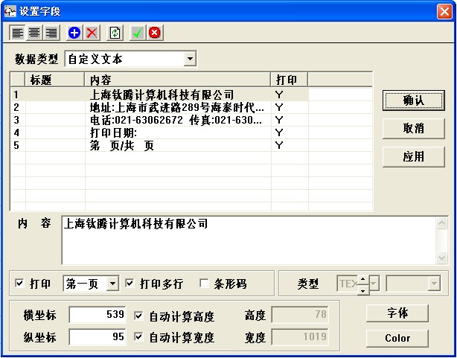Screen dimensions: 457x358
Task: Add a new field with blue plus icon
Action: pos(74,33)
